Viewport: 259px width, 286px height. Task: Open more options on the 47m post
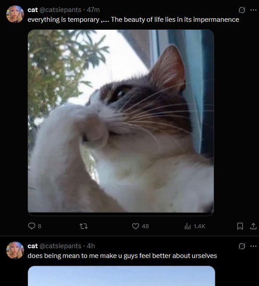coord(253,10)
